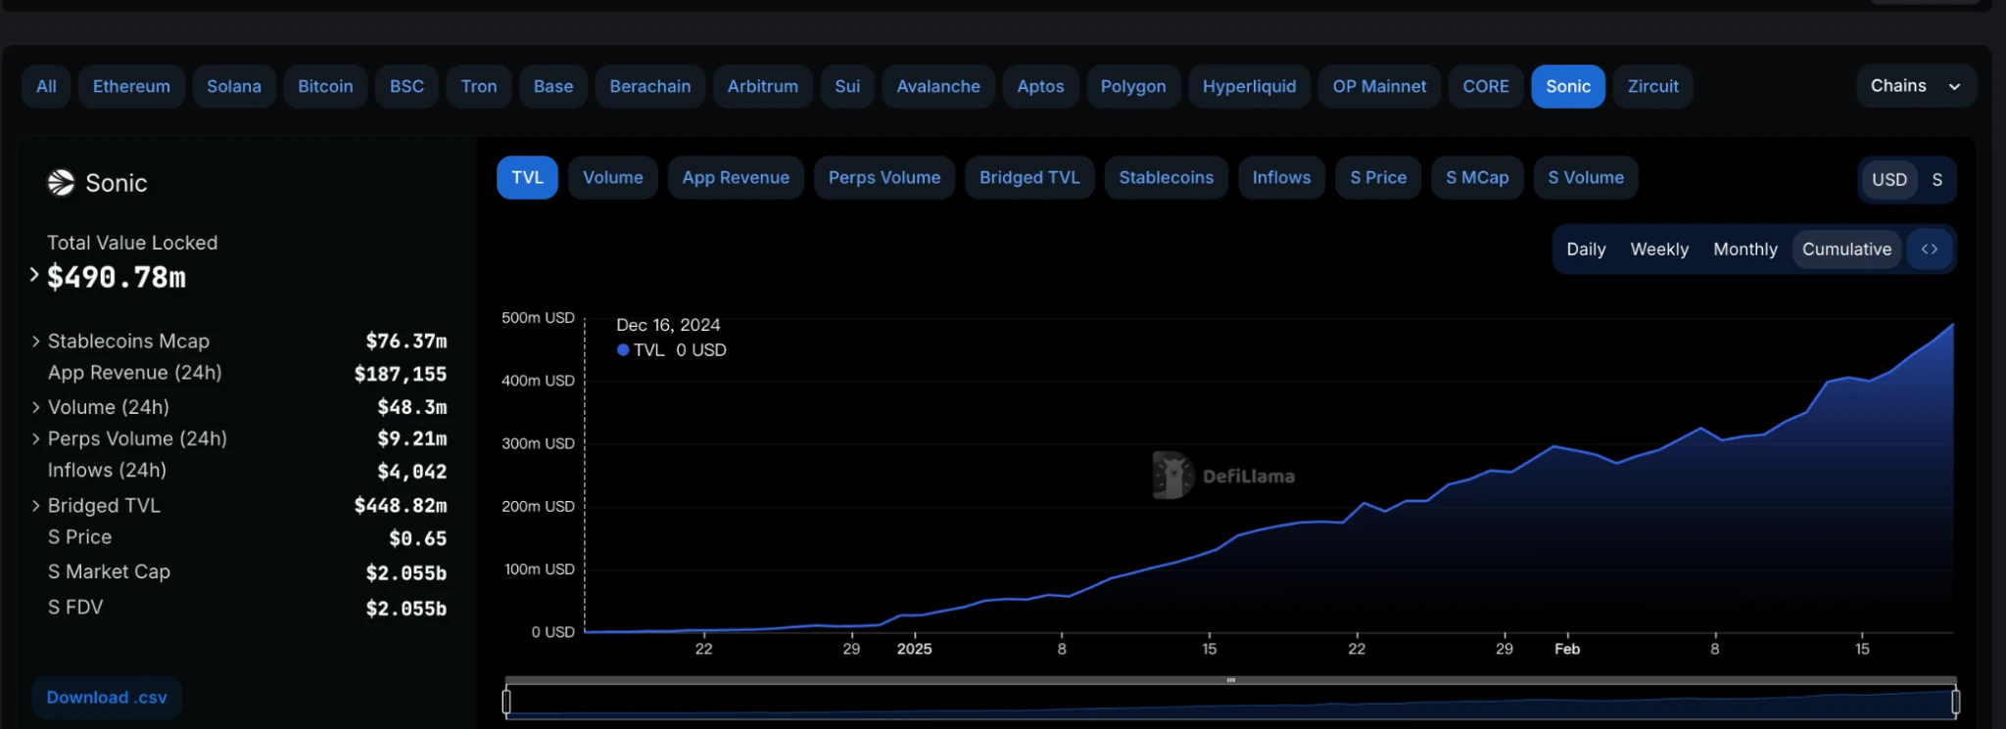Viewport: 2006px width, 729px height.
Task: Show the S Price chart
Action: (1377, 178)
